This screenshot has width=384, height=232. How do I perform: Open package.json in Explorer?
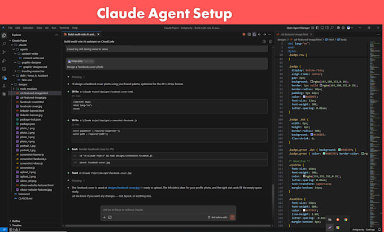[28, 124]
